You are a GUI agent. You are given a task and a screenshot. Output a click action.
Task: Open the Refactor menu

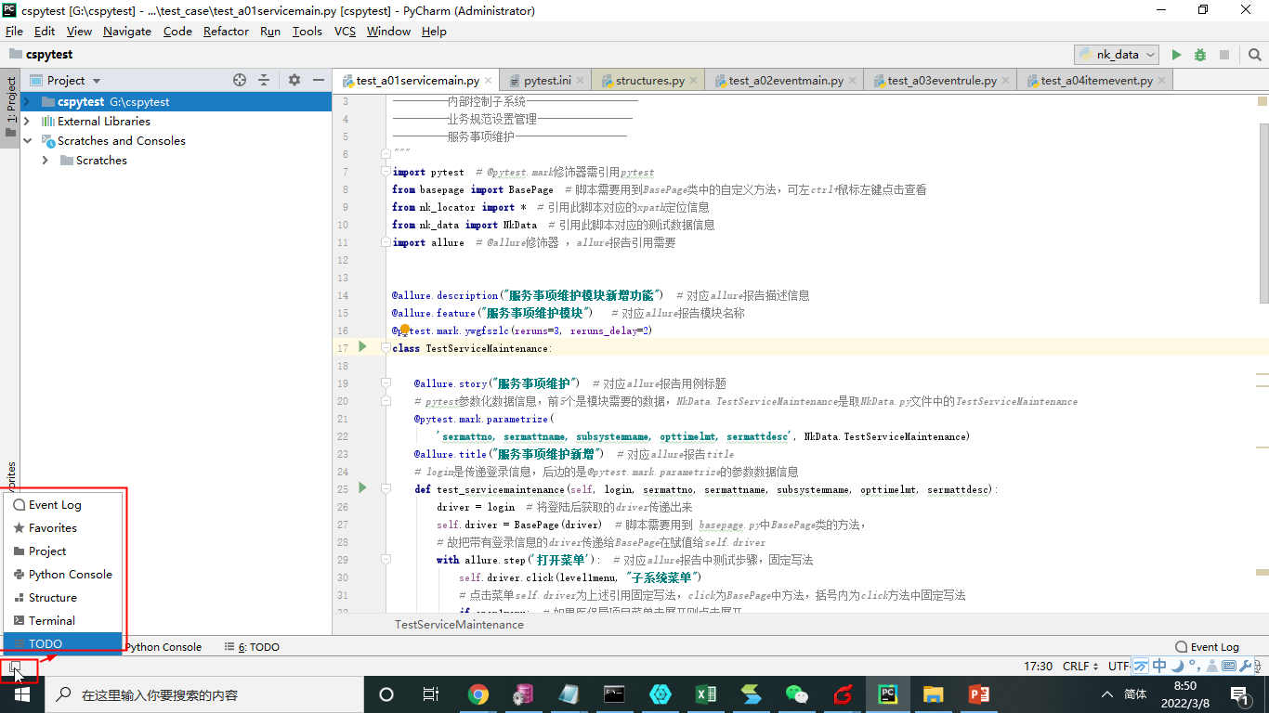pos(226,31)
